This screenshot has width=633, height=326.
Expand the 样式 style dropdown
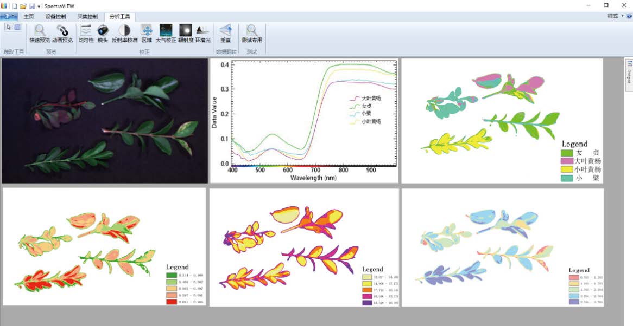click(615, 16)
